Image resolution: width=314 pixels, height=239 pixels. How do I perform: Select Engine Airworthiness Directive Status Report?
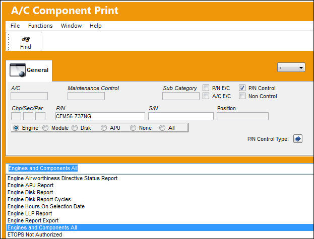[160, 178]
